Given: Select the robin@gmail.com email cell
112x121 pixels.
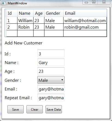Looking at the screenshot, I should click(x=85, y=27).
